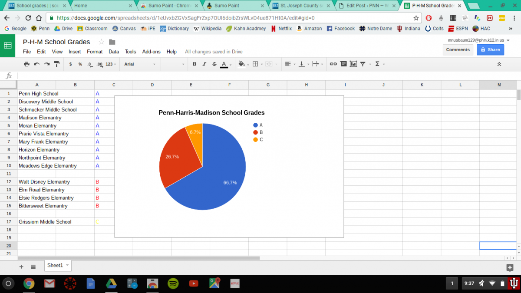The width and height of the screenshot is (521, 293).
Task: Toggle italic formatting
Action: pos(204,64)
